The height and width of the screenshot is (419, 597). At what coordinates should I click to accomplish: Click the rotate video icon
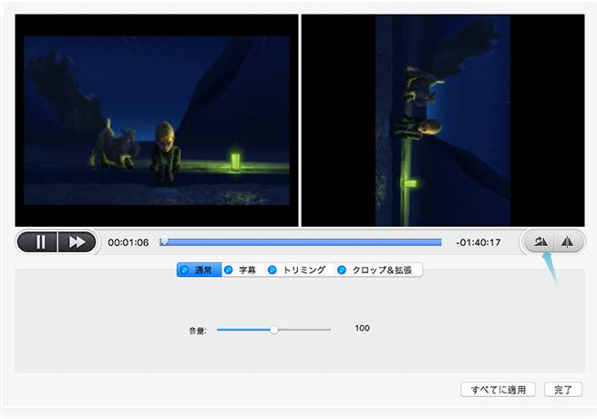click(540, 241)
